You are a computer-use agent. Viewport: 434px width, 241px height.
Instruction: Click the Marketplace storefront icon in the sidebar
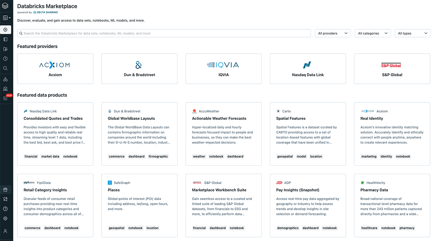point(5,190)
